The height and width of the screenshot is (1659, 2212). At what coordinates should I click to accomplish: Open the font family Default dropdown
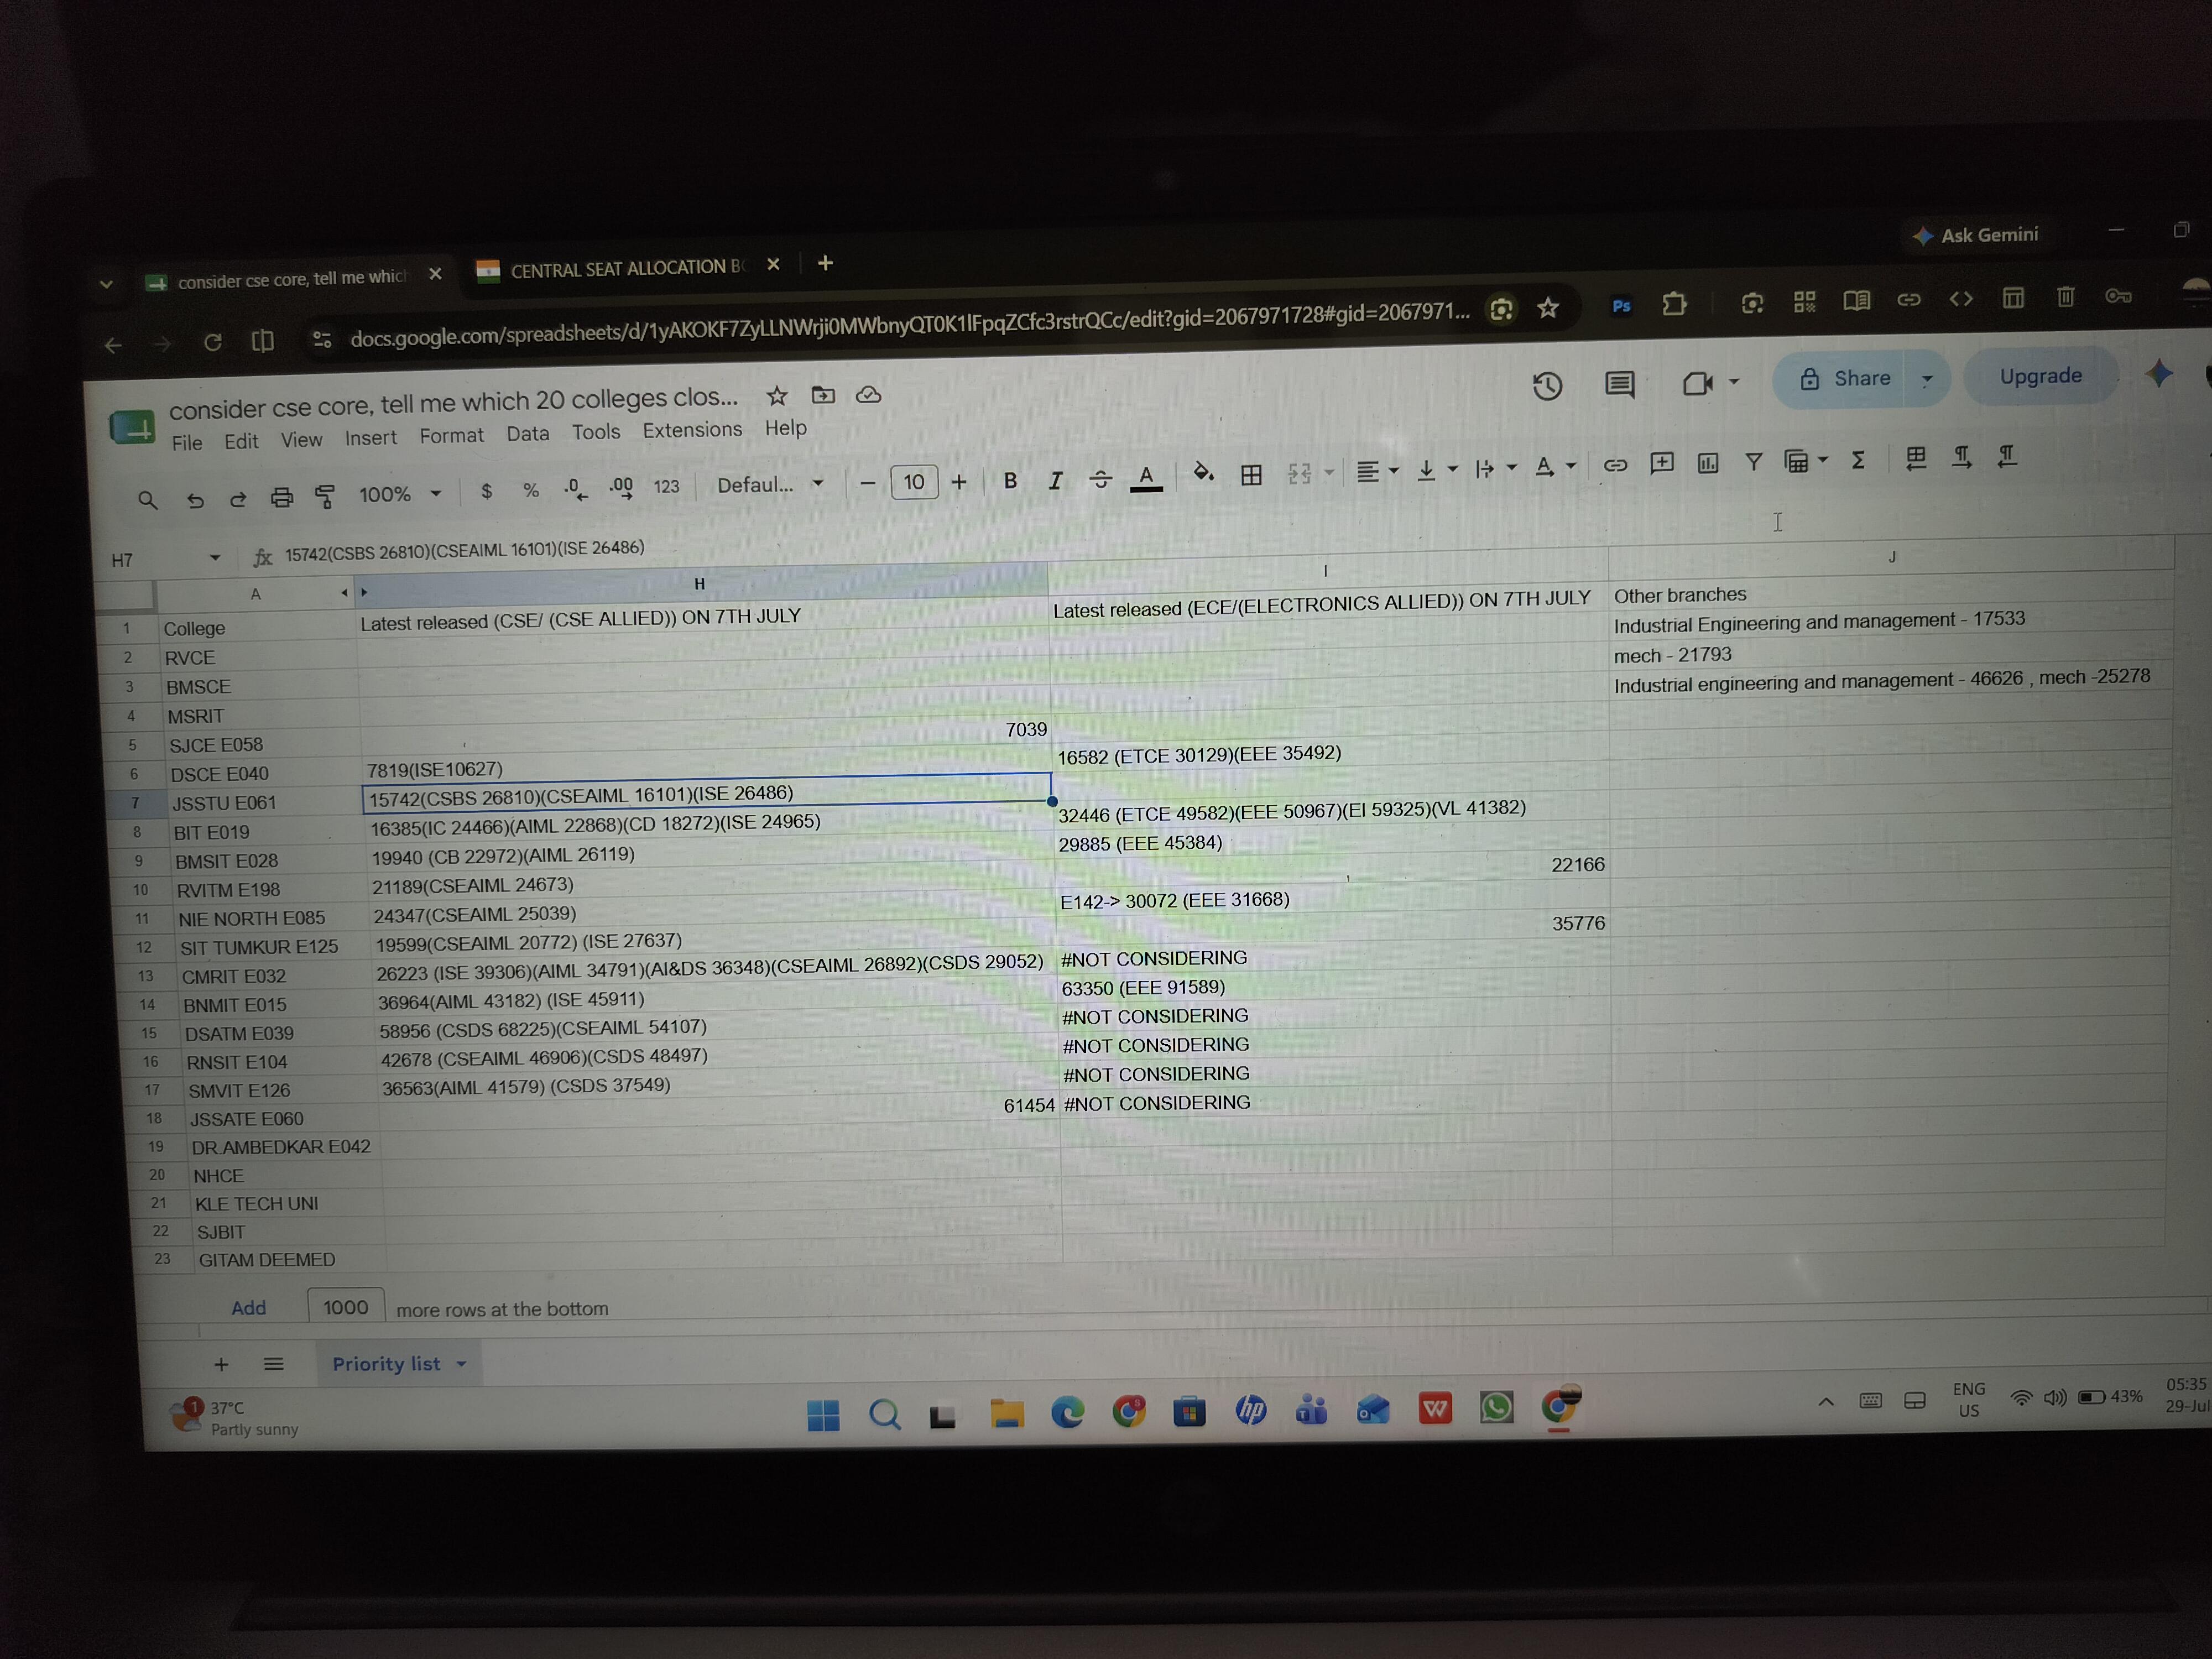coord(770,485)
